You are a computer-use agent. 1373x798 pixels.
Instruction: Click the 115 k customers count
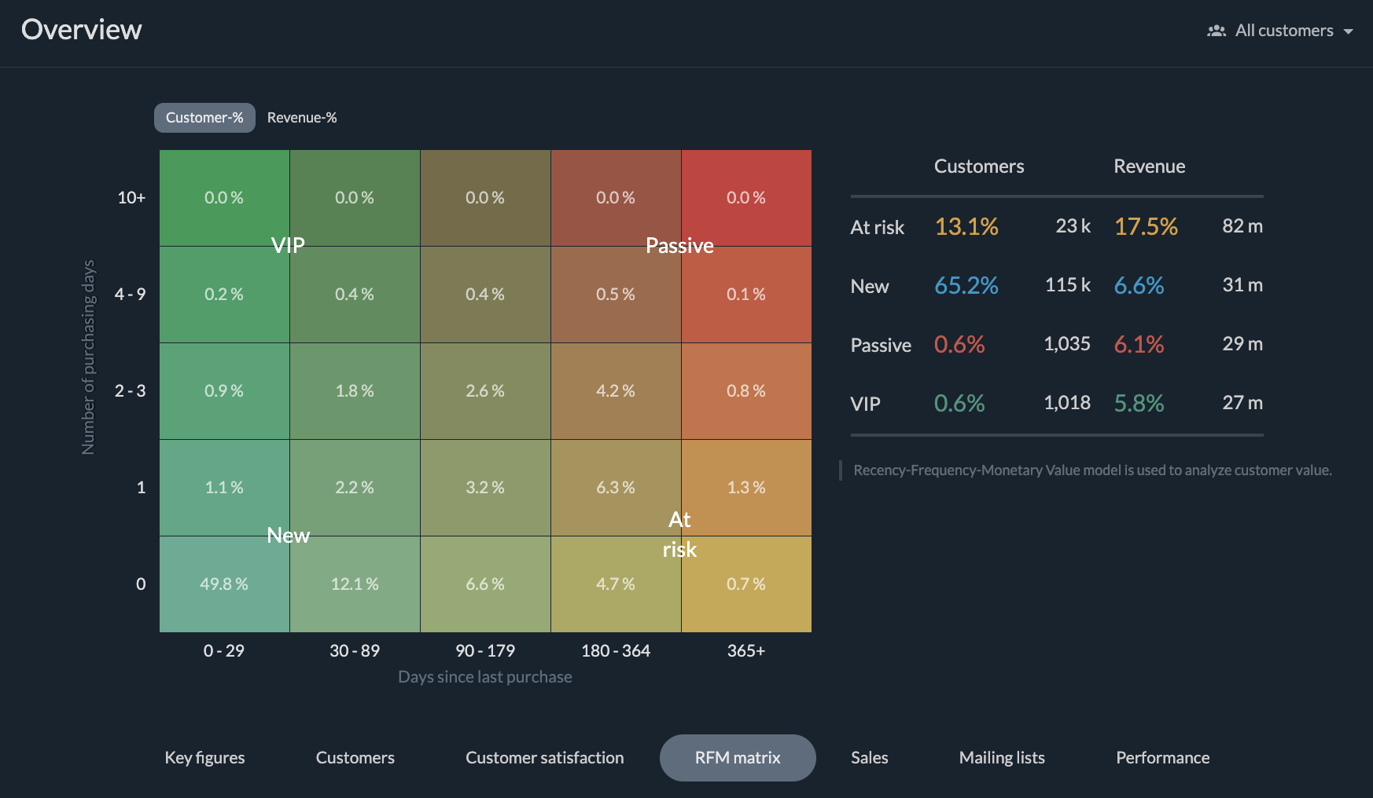(x=1068, y=285)
